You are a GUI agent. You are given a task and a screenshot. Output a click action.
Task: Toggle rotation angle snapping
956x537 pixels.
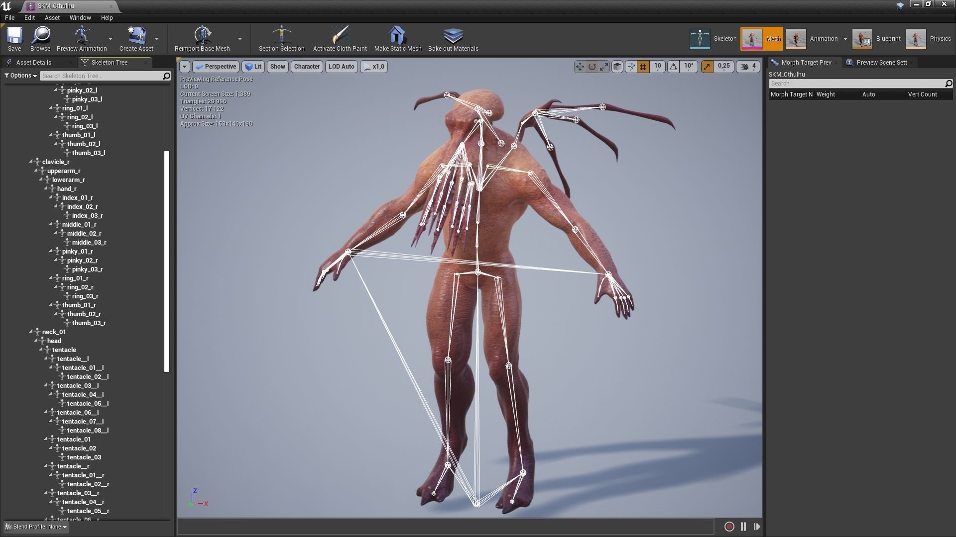tap(674, 67)
